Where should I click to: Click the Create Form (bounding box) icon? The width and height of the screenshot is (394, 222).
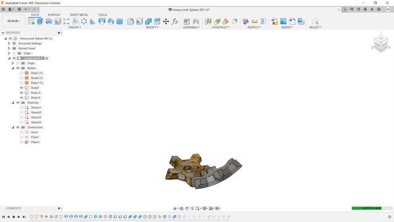coord(66,22)
